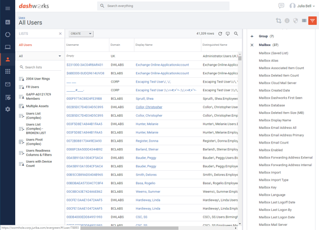The width and height of the screenshot is (319, 230).
Task: Select the Mailbox Language filter
Action: click(x=272, y=195)
